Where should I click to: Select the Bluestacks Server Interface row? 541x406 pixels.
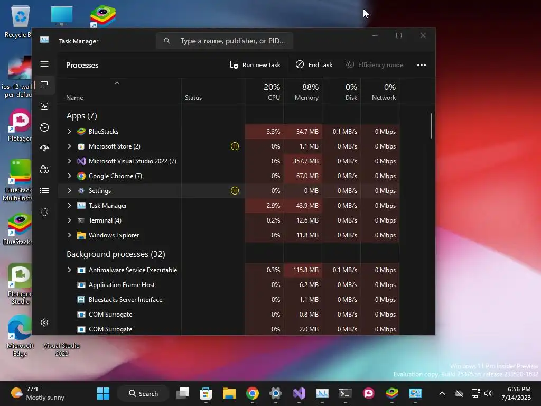[x=229, y=300]
